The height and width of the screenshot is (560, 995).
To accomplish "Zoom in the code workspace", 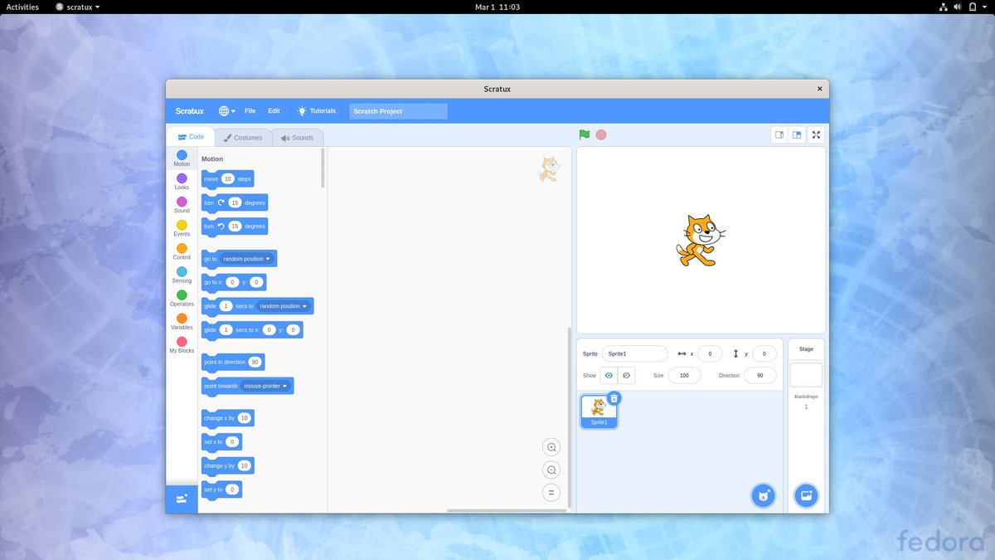I will click(x=551, y=447).
